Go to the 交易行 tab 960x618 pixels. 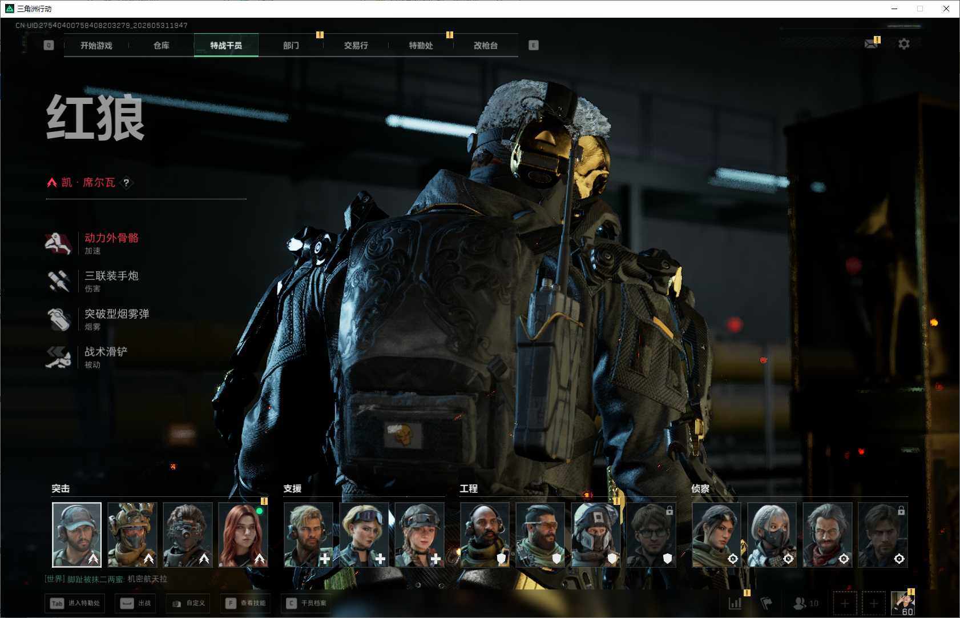[x=356, y=45]
